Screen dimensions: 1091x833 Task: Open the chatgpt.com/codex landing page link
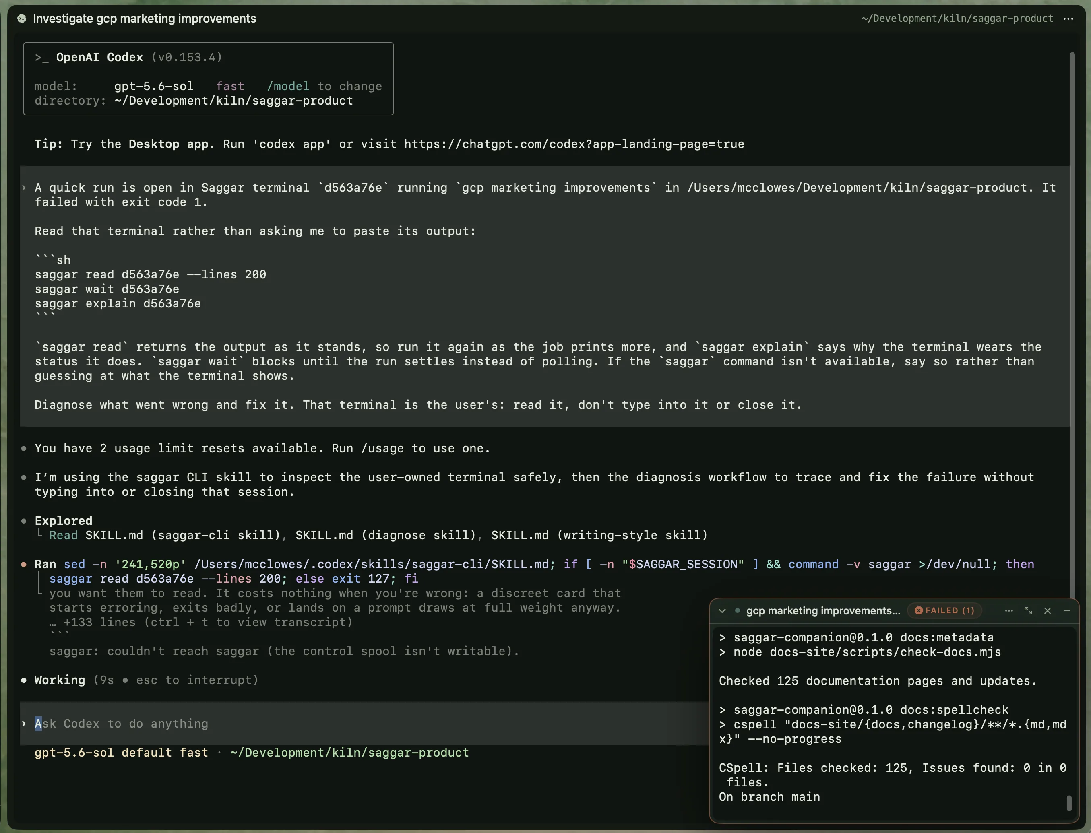(x=574, y=144)
